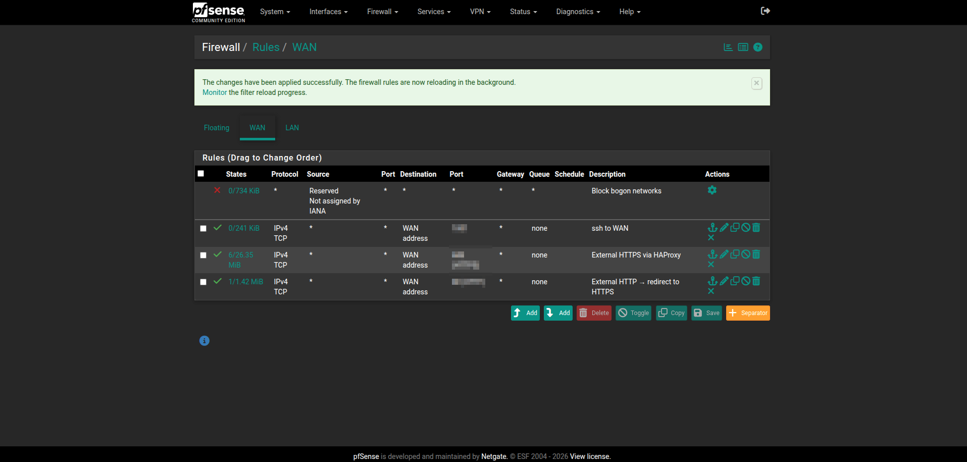
Task: Open the related status chart icon
Action: tap(728, 47)
